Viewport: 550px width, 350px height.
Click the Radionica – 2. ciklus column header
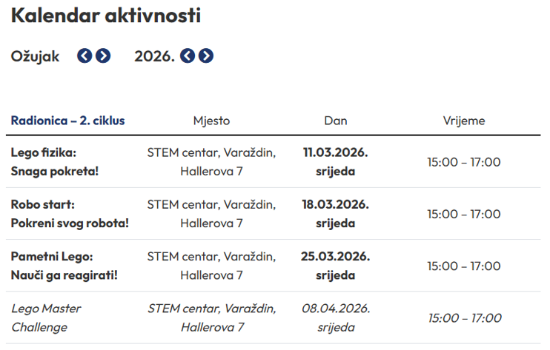pos(67,121)
